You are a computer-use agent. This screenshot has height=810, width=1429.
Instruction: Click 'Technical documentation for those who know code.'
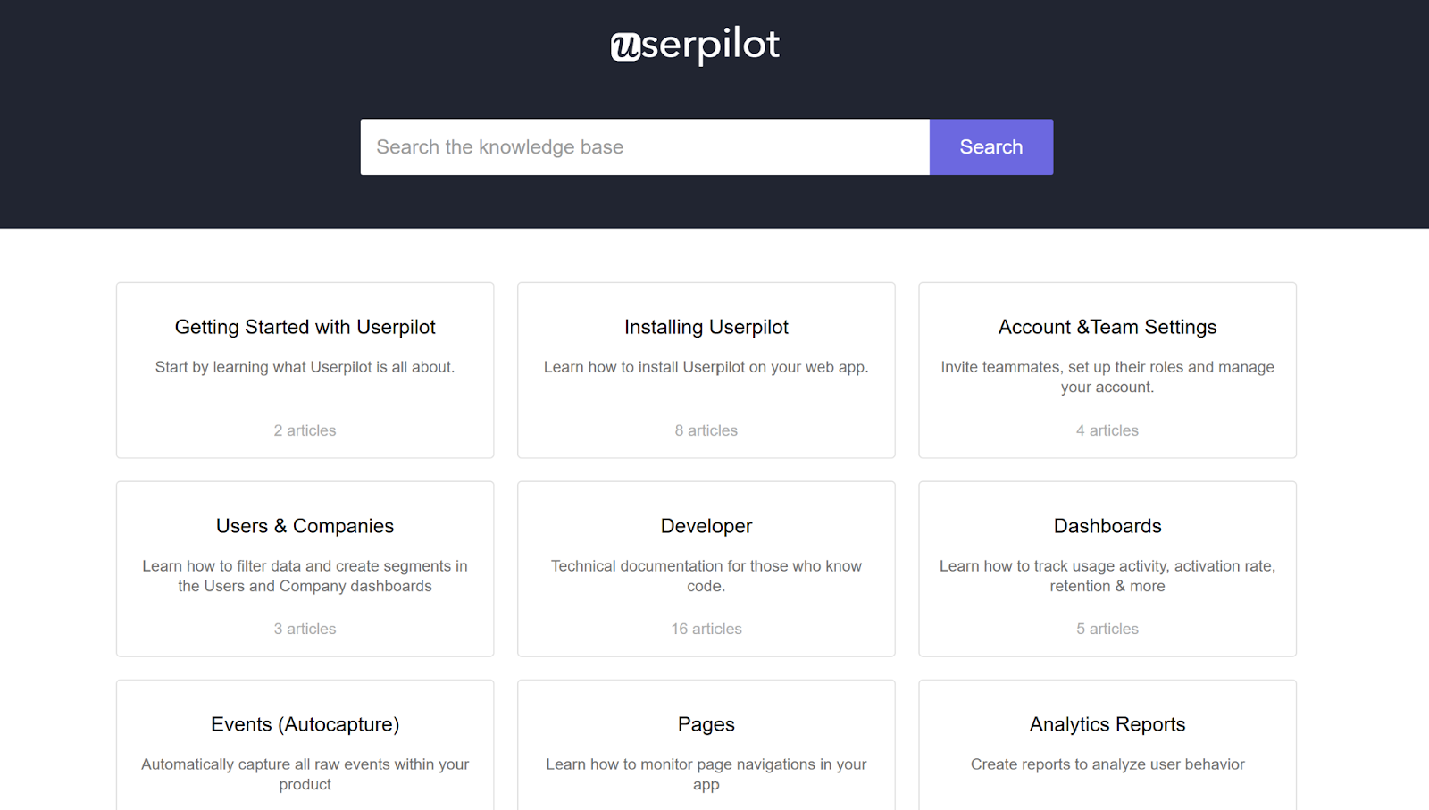pyautogui.click(x=706, y=576)
